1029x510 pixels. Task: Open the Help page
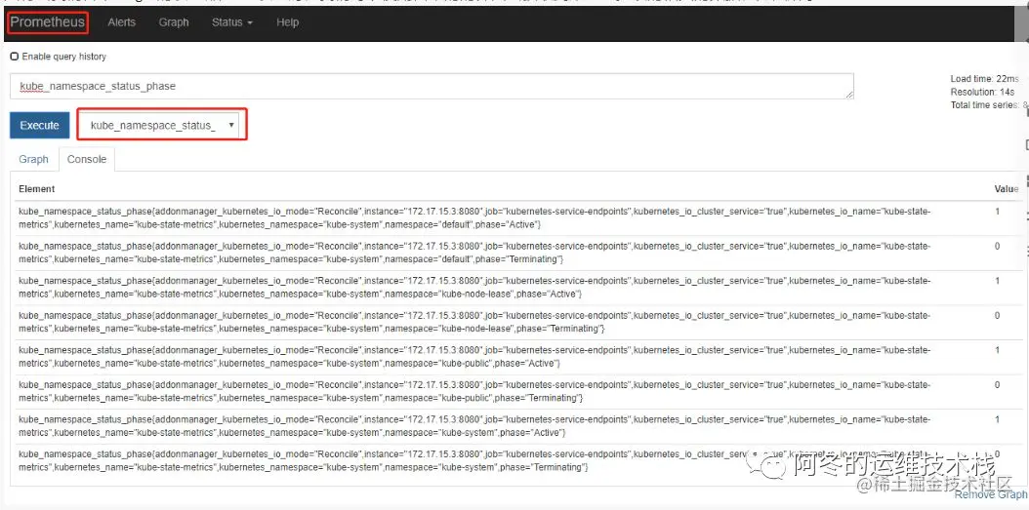coord(287,22)
